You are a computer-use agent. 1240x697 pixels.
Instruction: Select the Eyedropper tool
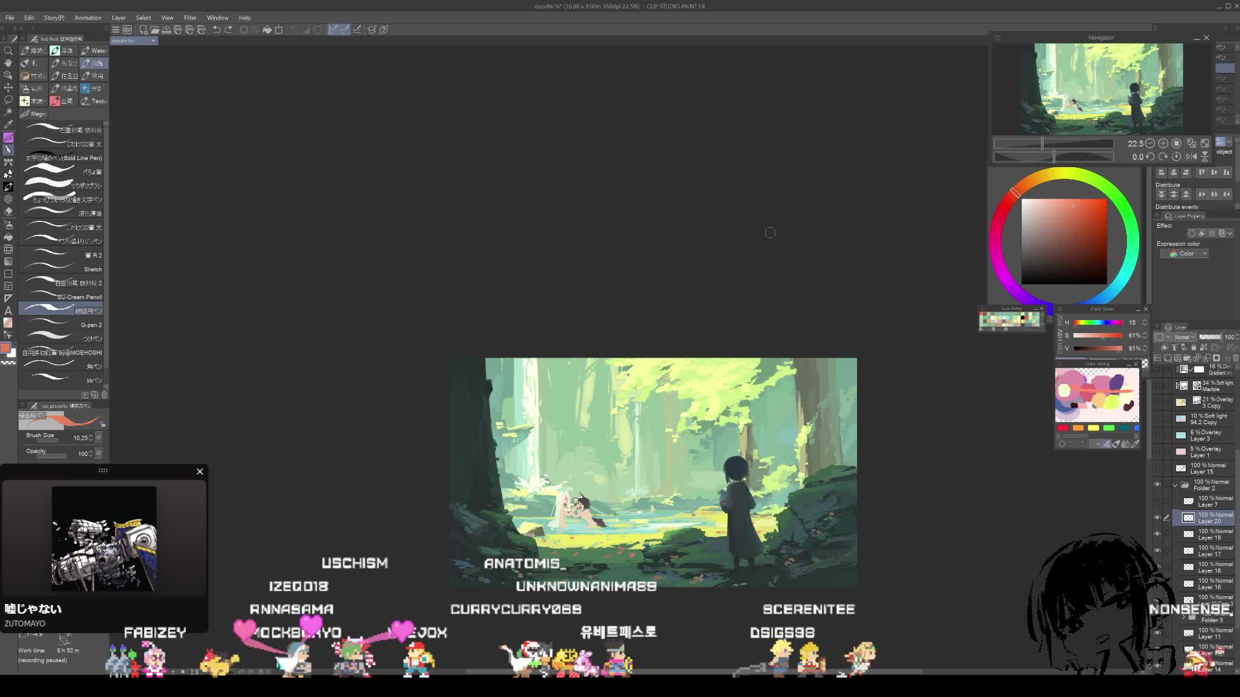pos(8,125)
